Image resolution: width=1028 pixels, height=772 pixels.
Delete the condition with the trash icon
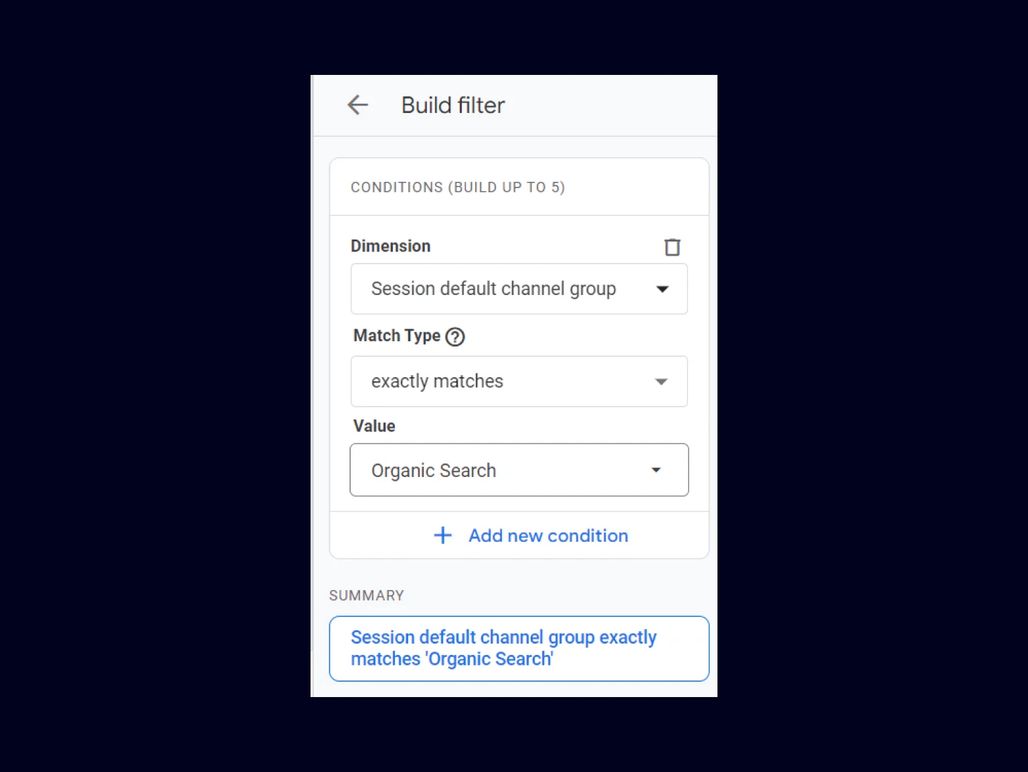(x=672, y=247)
